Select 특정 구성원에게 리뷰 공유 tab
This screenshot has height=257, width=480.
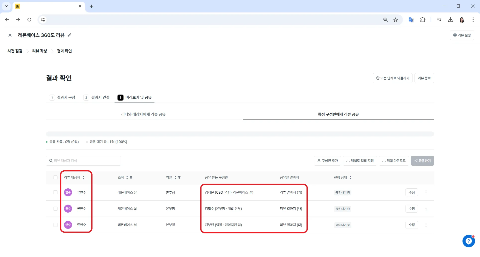tap(338, 114)
